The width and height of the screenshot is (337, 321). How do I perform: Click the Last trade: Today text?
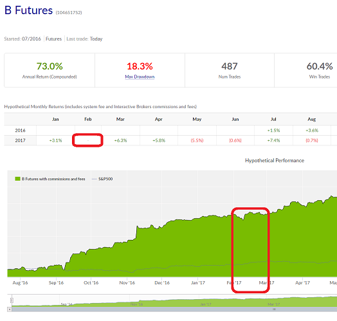point(84,39)
